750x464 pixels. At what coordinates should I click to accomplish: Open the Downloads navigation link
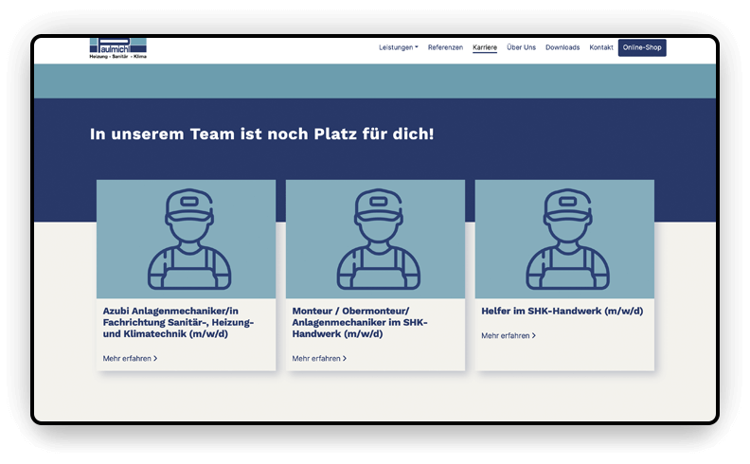pos(562,47)
